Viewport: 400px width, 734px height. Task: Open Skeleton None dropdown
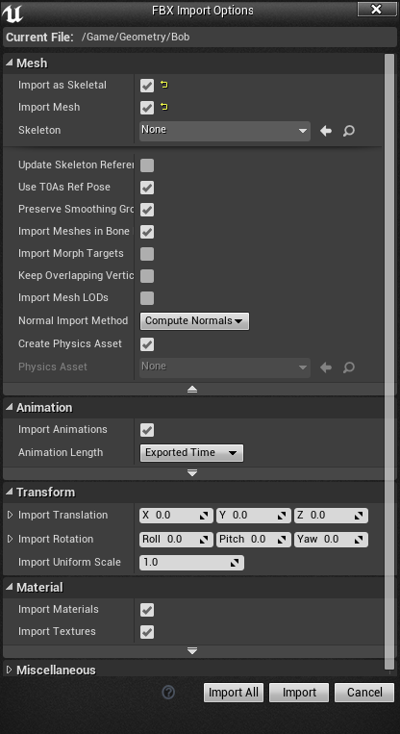click(x=225, y=131)
